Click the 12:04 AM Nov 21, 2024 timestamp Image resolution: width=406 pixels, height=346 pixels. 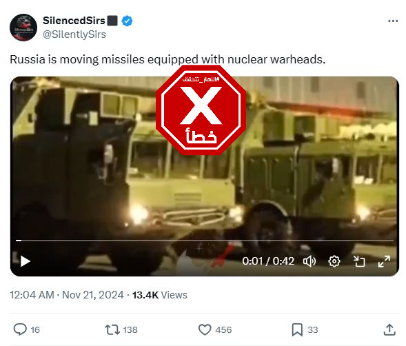tap(67, 295)
